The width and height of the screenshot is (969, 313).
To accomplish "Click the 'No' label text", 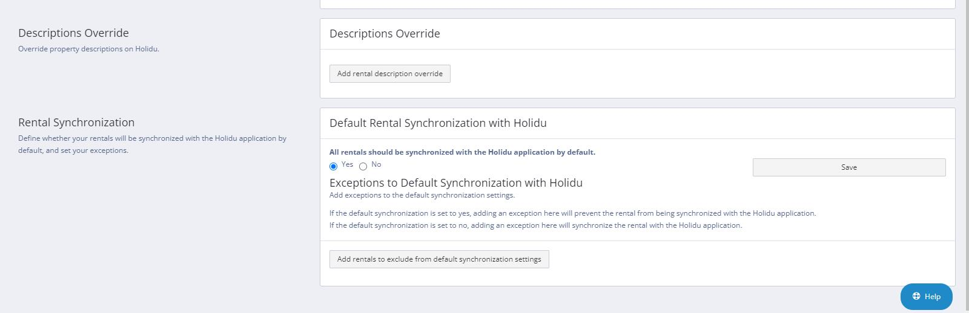I will (x=376, y=164).
